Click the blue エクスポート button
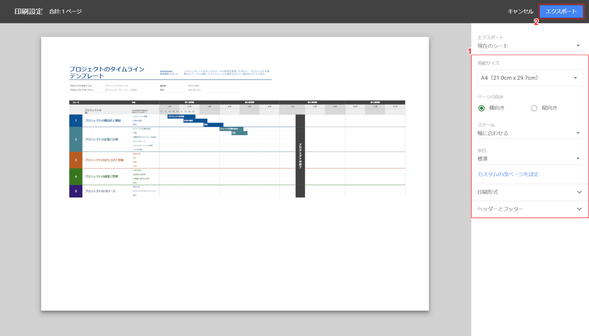The width and height of the screenshot is (589, 336). [x=561, y=11]
